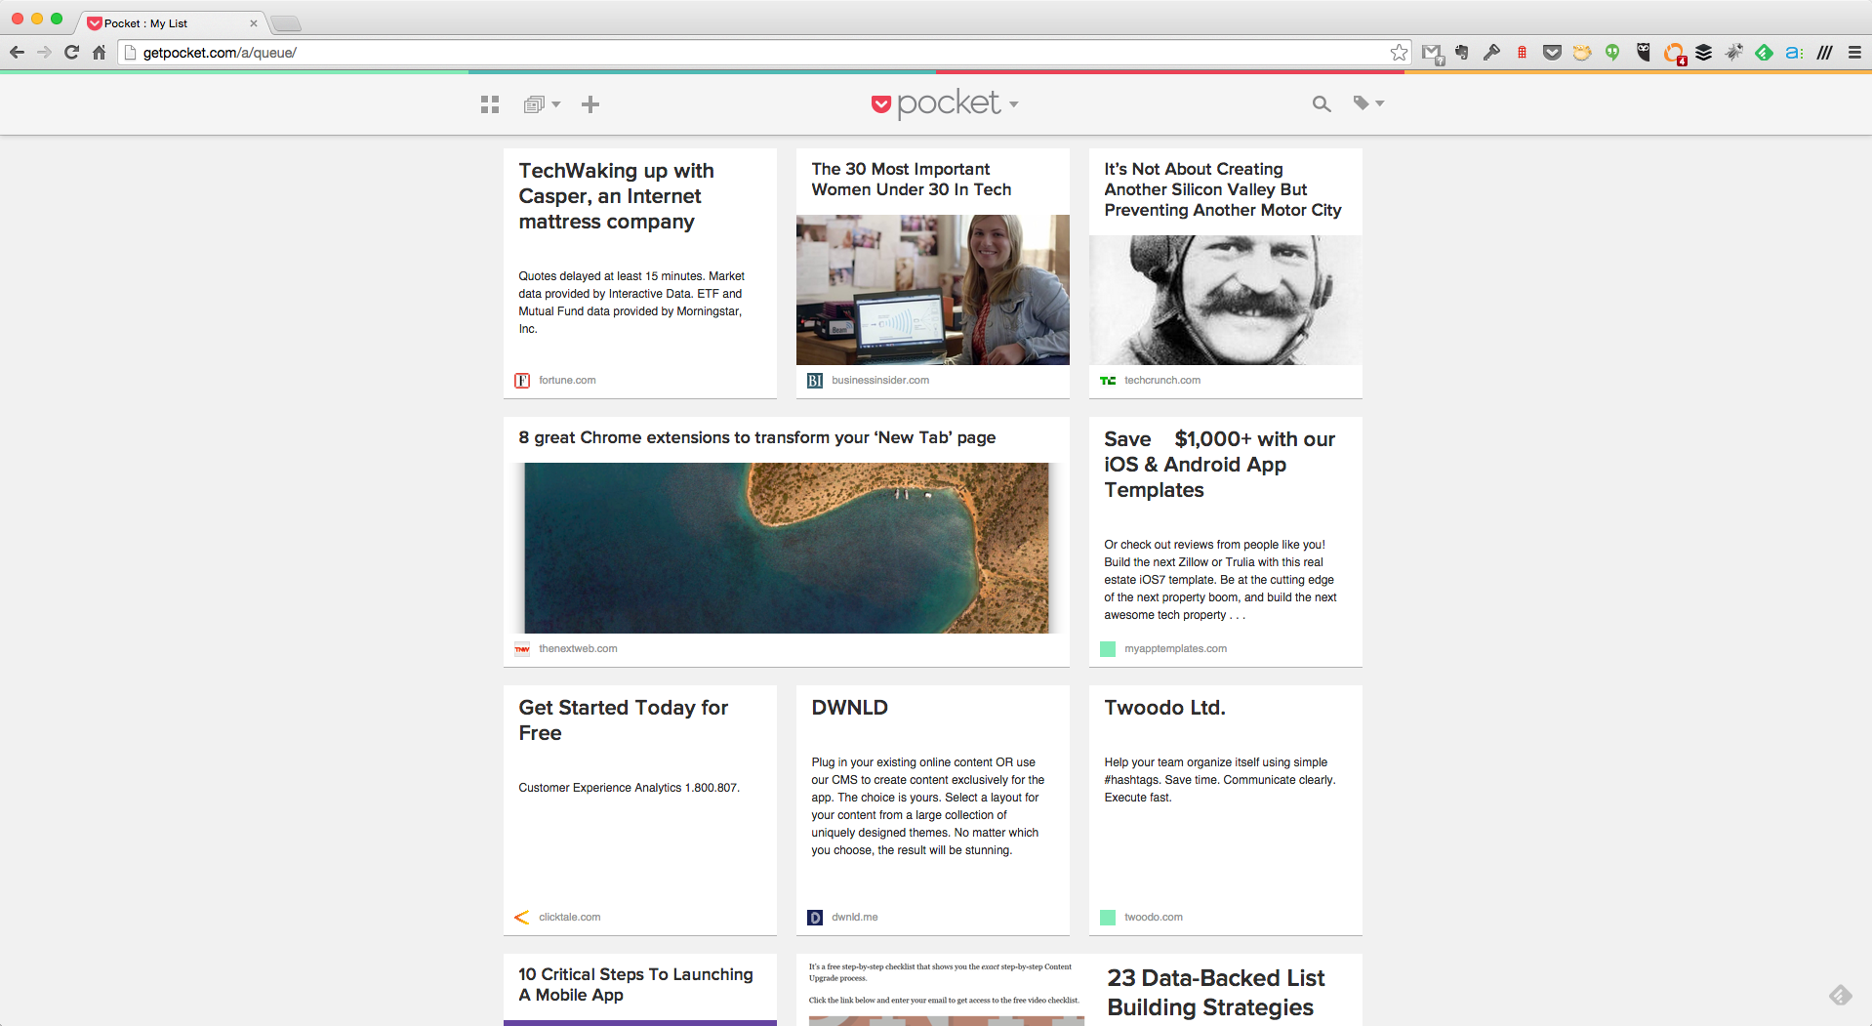Open the pocket logo dropdown menu
Image resolution: width=1872 pixels, height=1026 pixels.
coord(945,103)
